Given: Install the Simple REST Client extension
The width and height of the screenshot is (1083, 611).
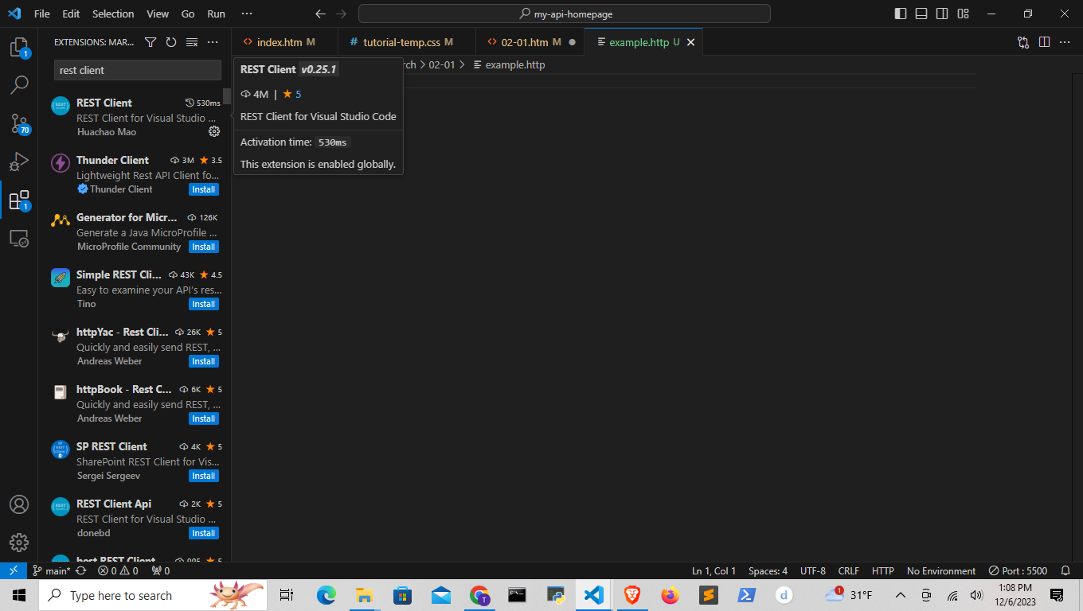Looking at the screenshot, I should coord(204,304).
